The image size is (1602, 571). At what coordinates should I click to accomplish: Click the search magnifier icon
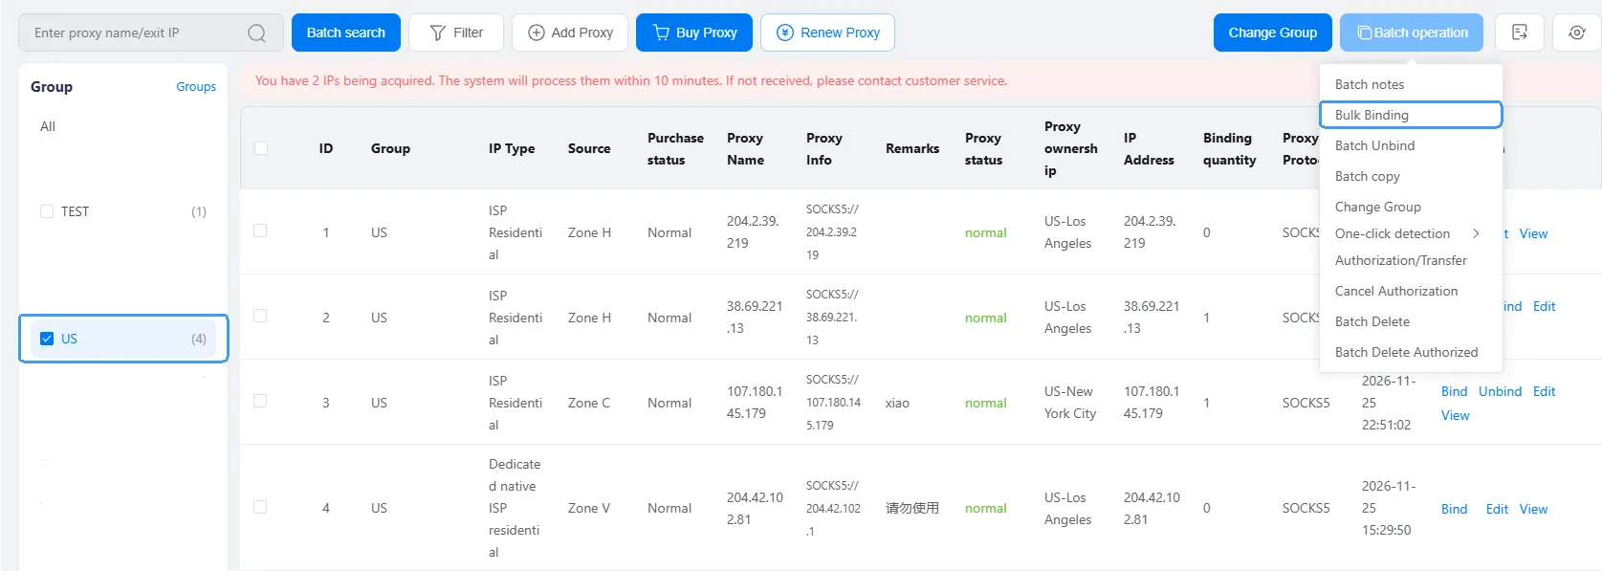pos(256,33)
